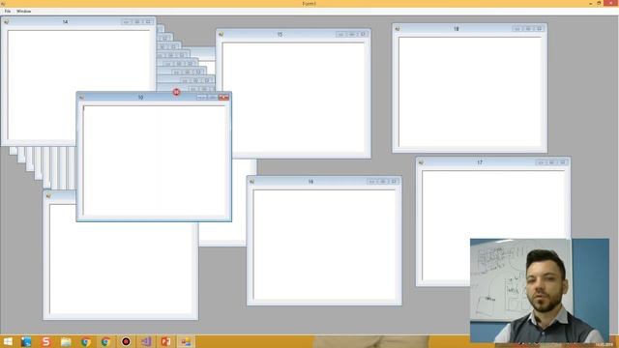Open the blue app icon next to Start
Viewport: 619px width, 348px height.
pyautogui.click(x=26, y=341)
